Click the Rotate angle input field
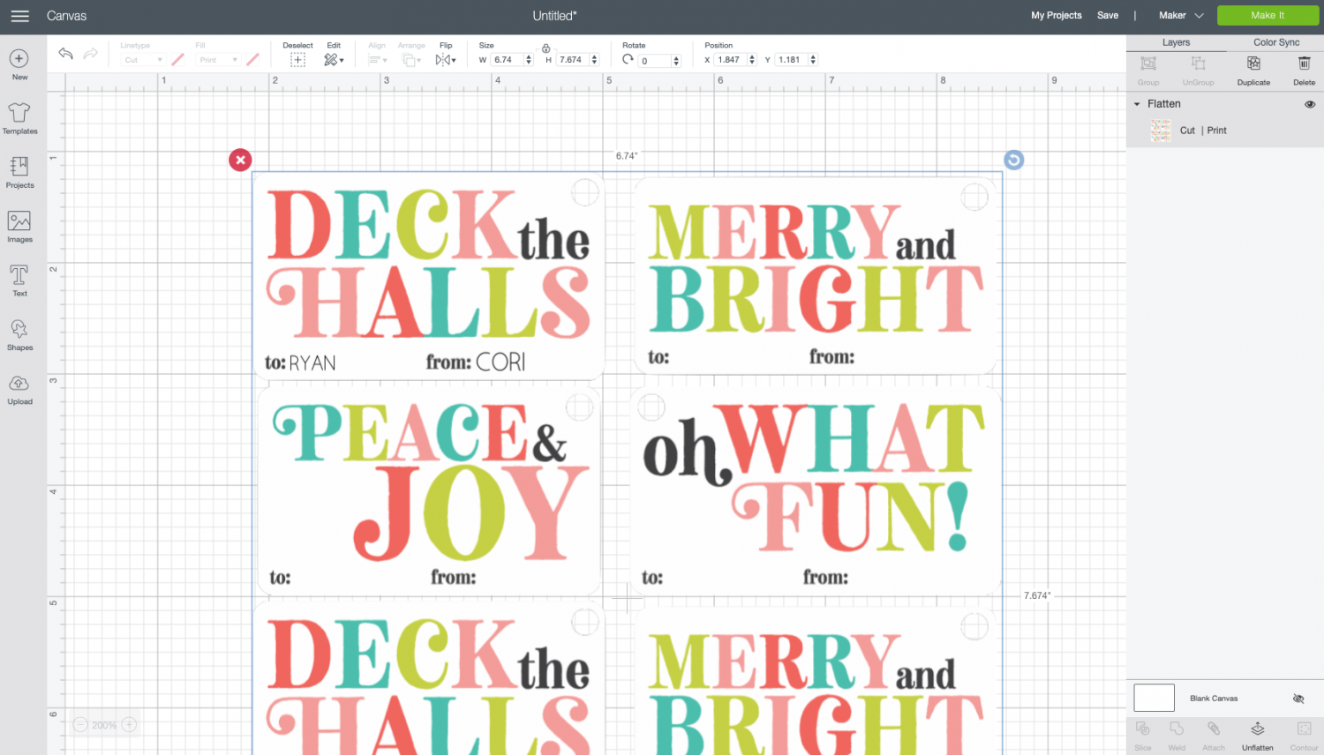Viewport: 1324px width, 755px height. click(x=655, y=61)
